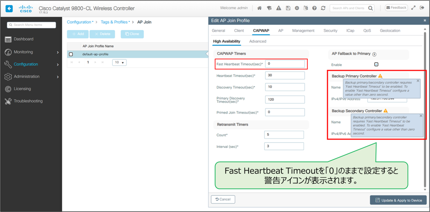The height and width of the screenshot is (212, 430).
Task: Click the Add button
Action: click(x=78, y=34)
